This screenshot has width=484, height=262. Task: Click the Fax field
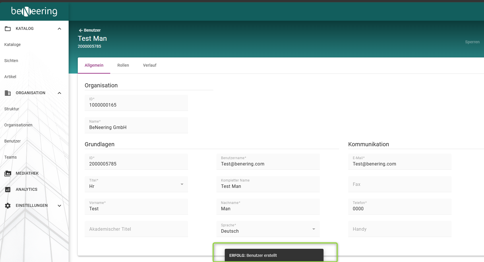[400, 184]
